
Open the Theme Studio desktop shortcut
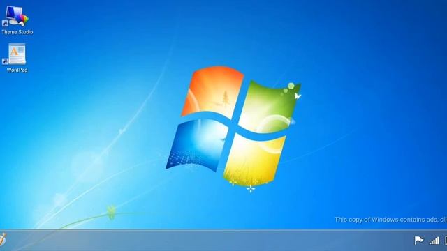[x=17, y=20]
